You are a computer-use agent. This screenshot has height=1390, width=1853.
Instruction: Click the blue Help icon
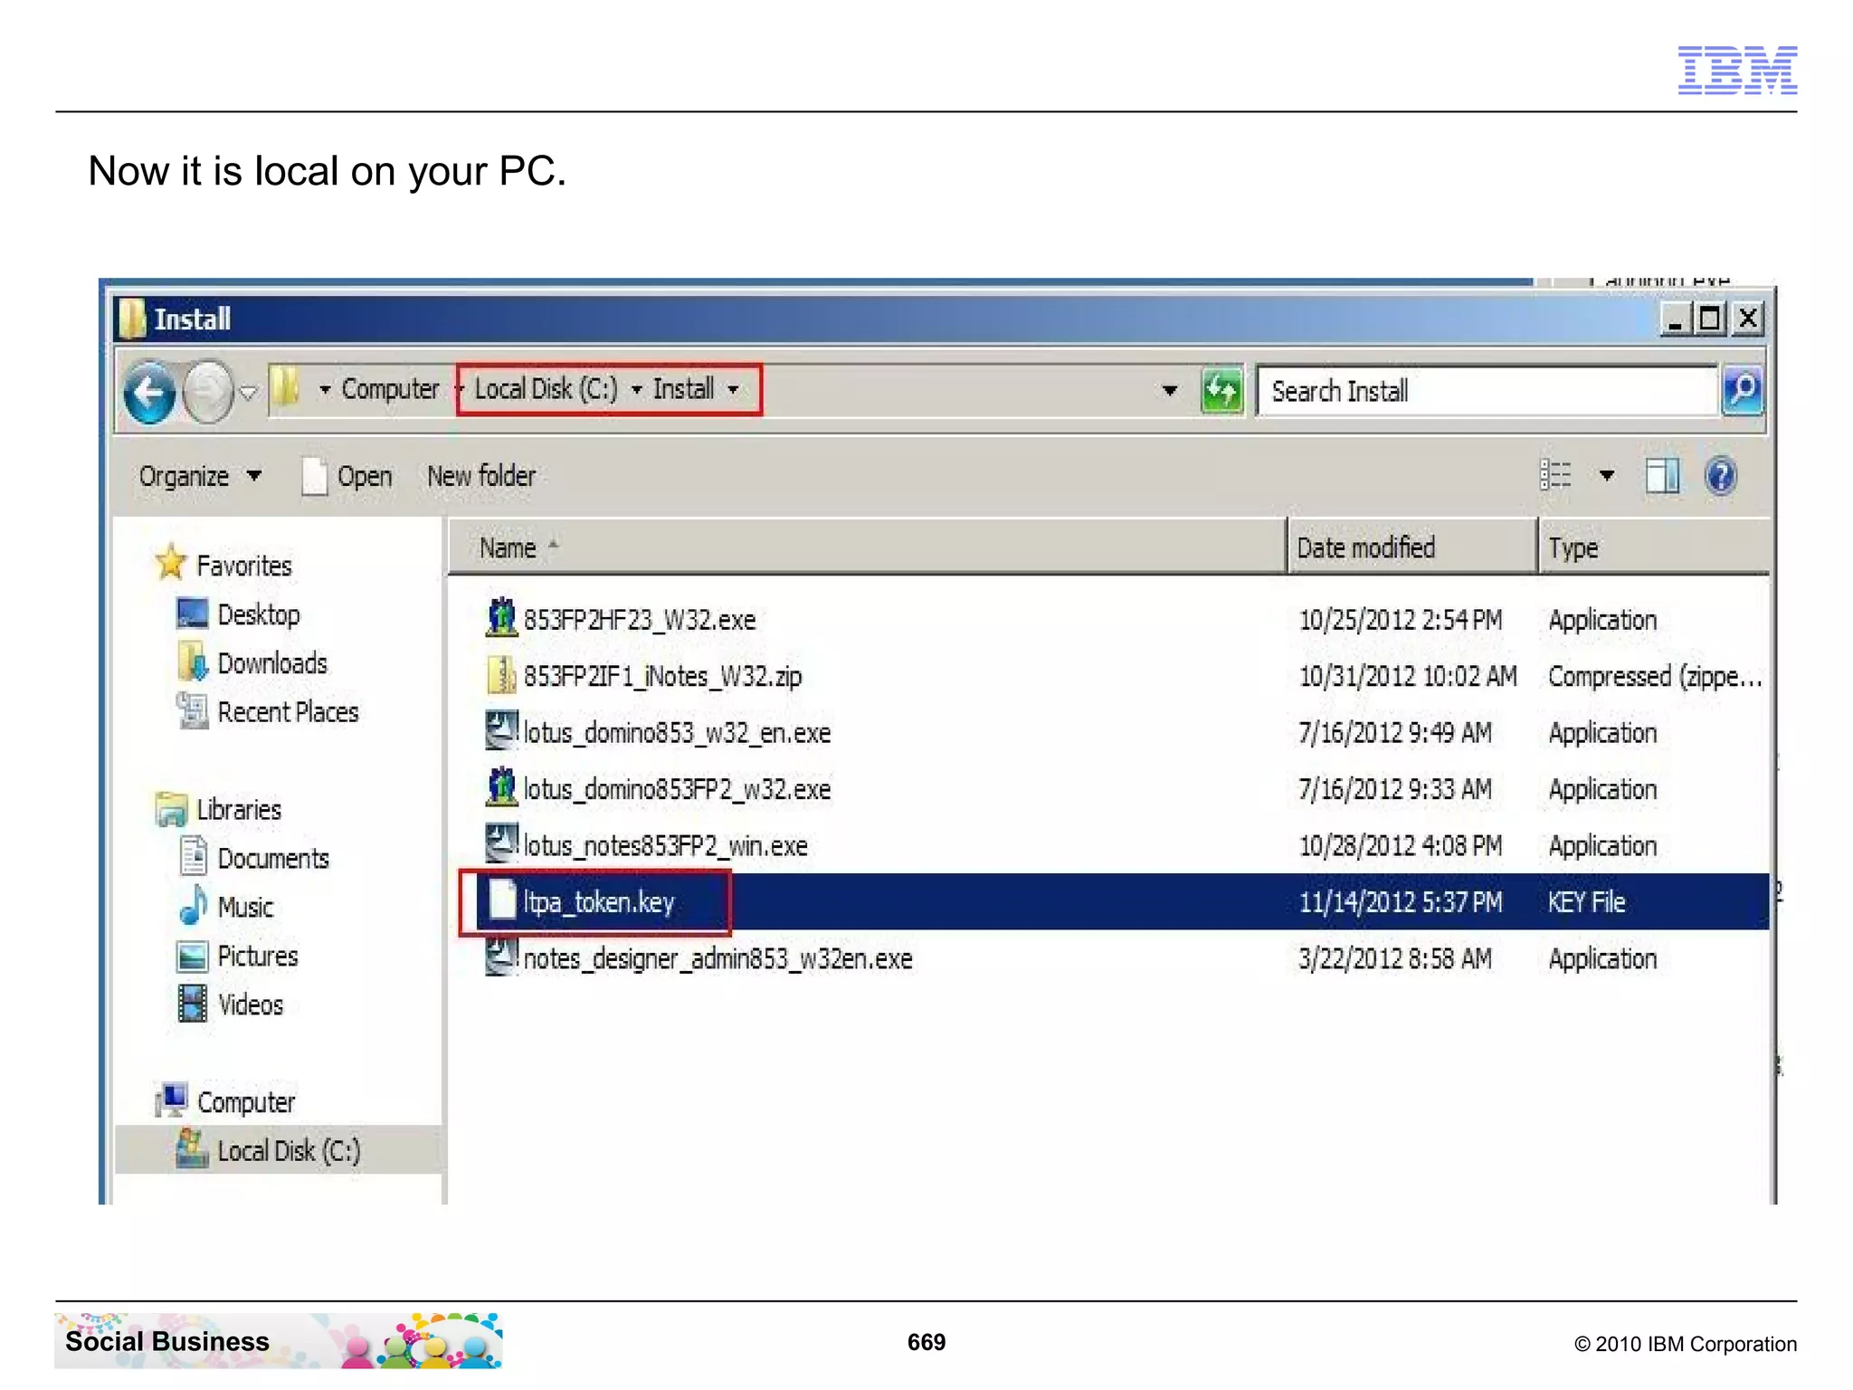pos(1720,476)
